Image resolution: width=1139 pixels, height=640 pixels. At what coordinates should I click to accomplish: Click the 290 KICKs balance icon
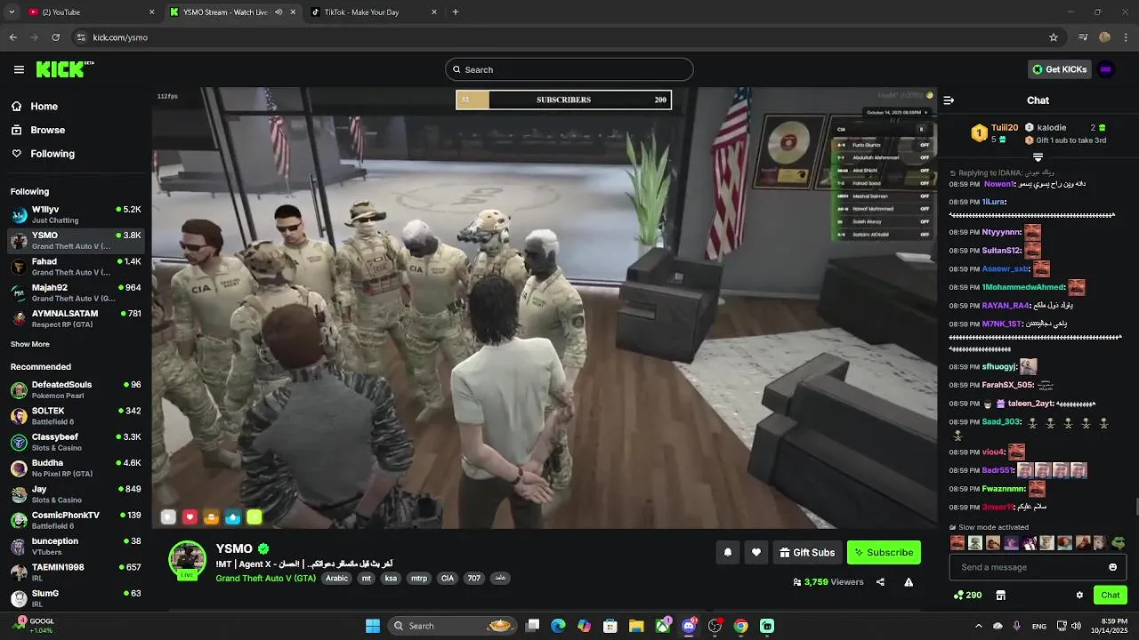pos(967,595)
